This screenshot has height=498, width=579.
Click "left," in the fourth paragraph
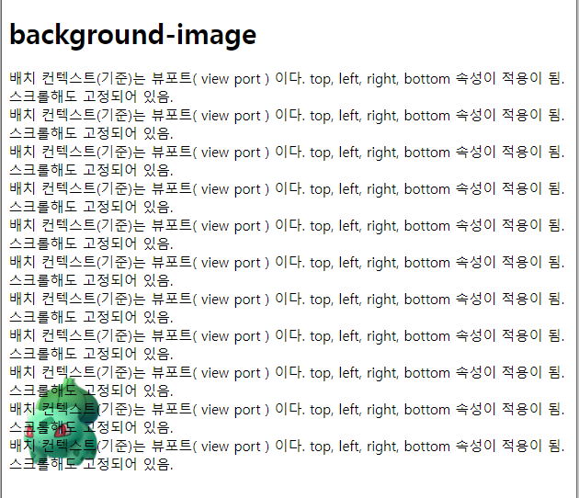click(350, 189)
